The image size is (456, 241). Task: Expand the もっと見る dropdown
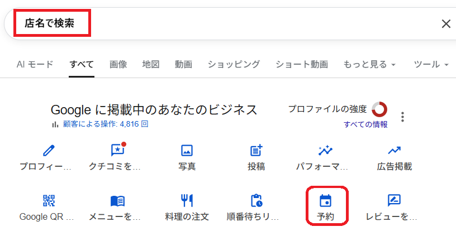[x=369, y=64]
